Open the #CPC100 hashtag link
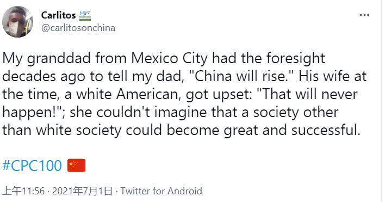Screen dimensions: 385x202 [x=32, y=166]
